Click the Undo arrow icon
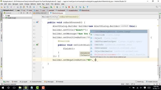Image resolution: width=161 pixels, height=90 pixels. 11,7
